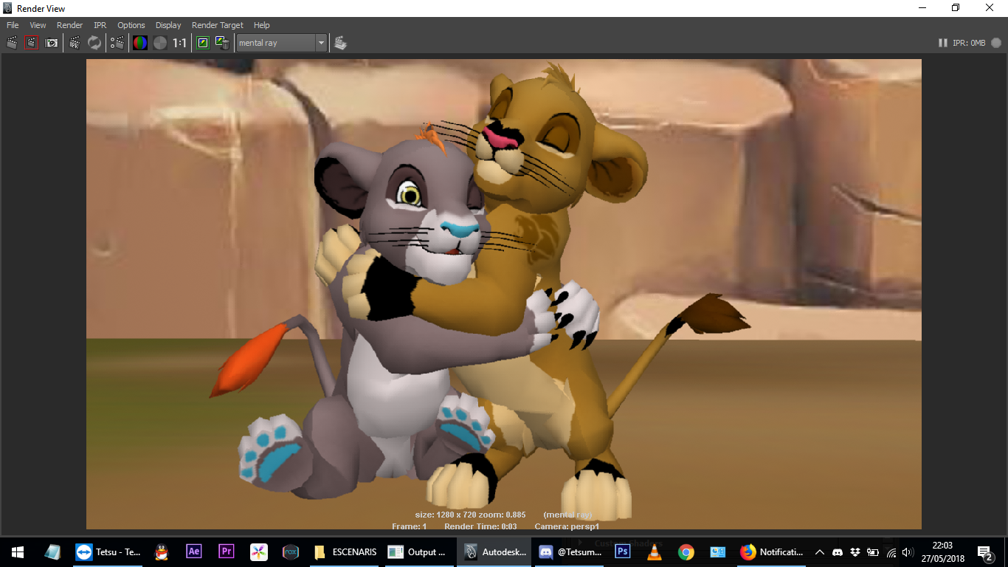Open the QQ penguin taskbar icon

point(161,551)
